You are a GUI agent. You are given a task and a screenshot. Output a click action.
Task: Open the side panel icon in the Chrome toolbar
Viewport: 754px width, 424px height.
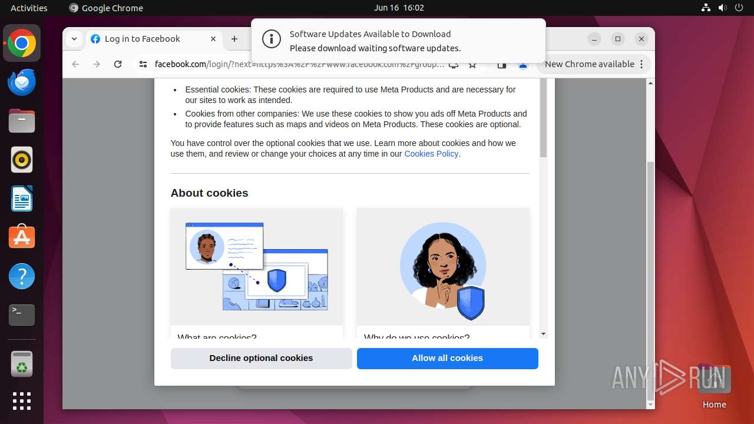pyautogui.click(x=502, y=65)
